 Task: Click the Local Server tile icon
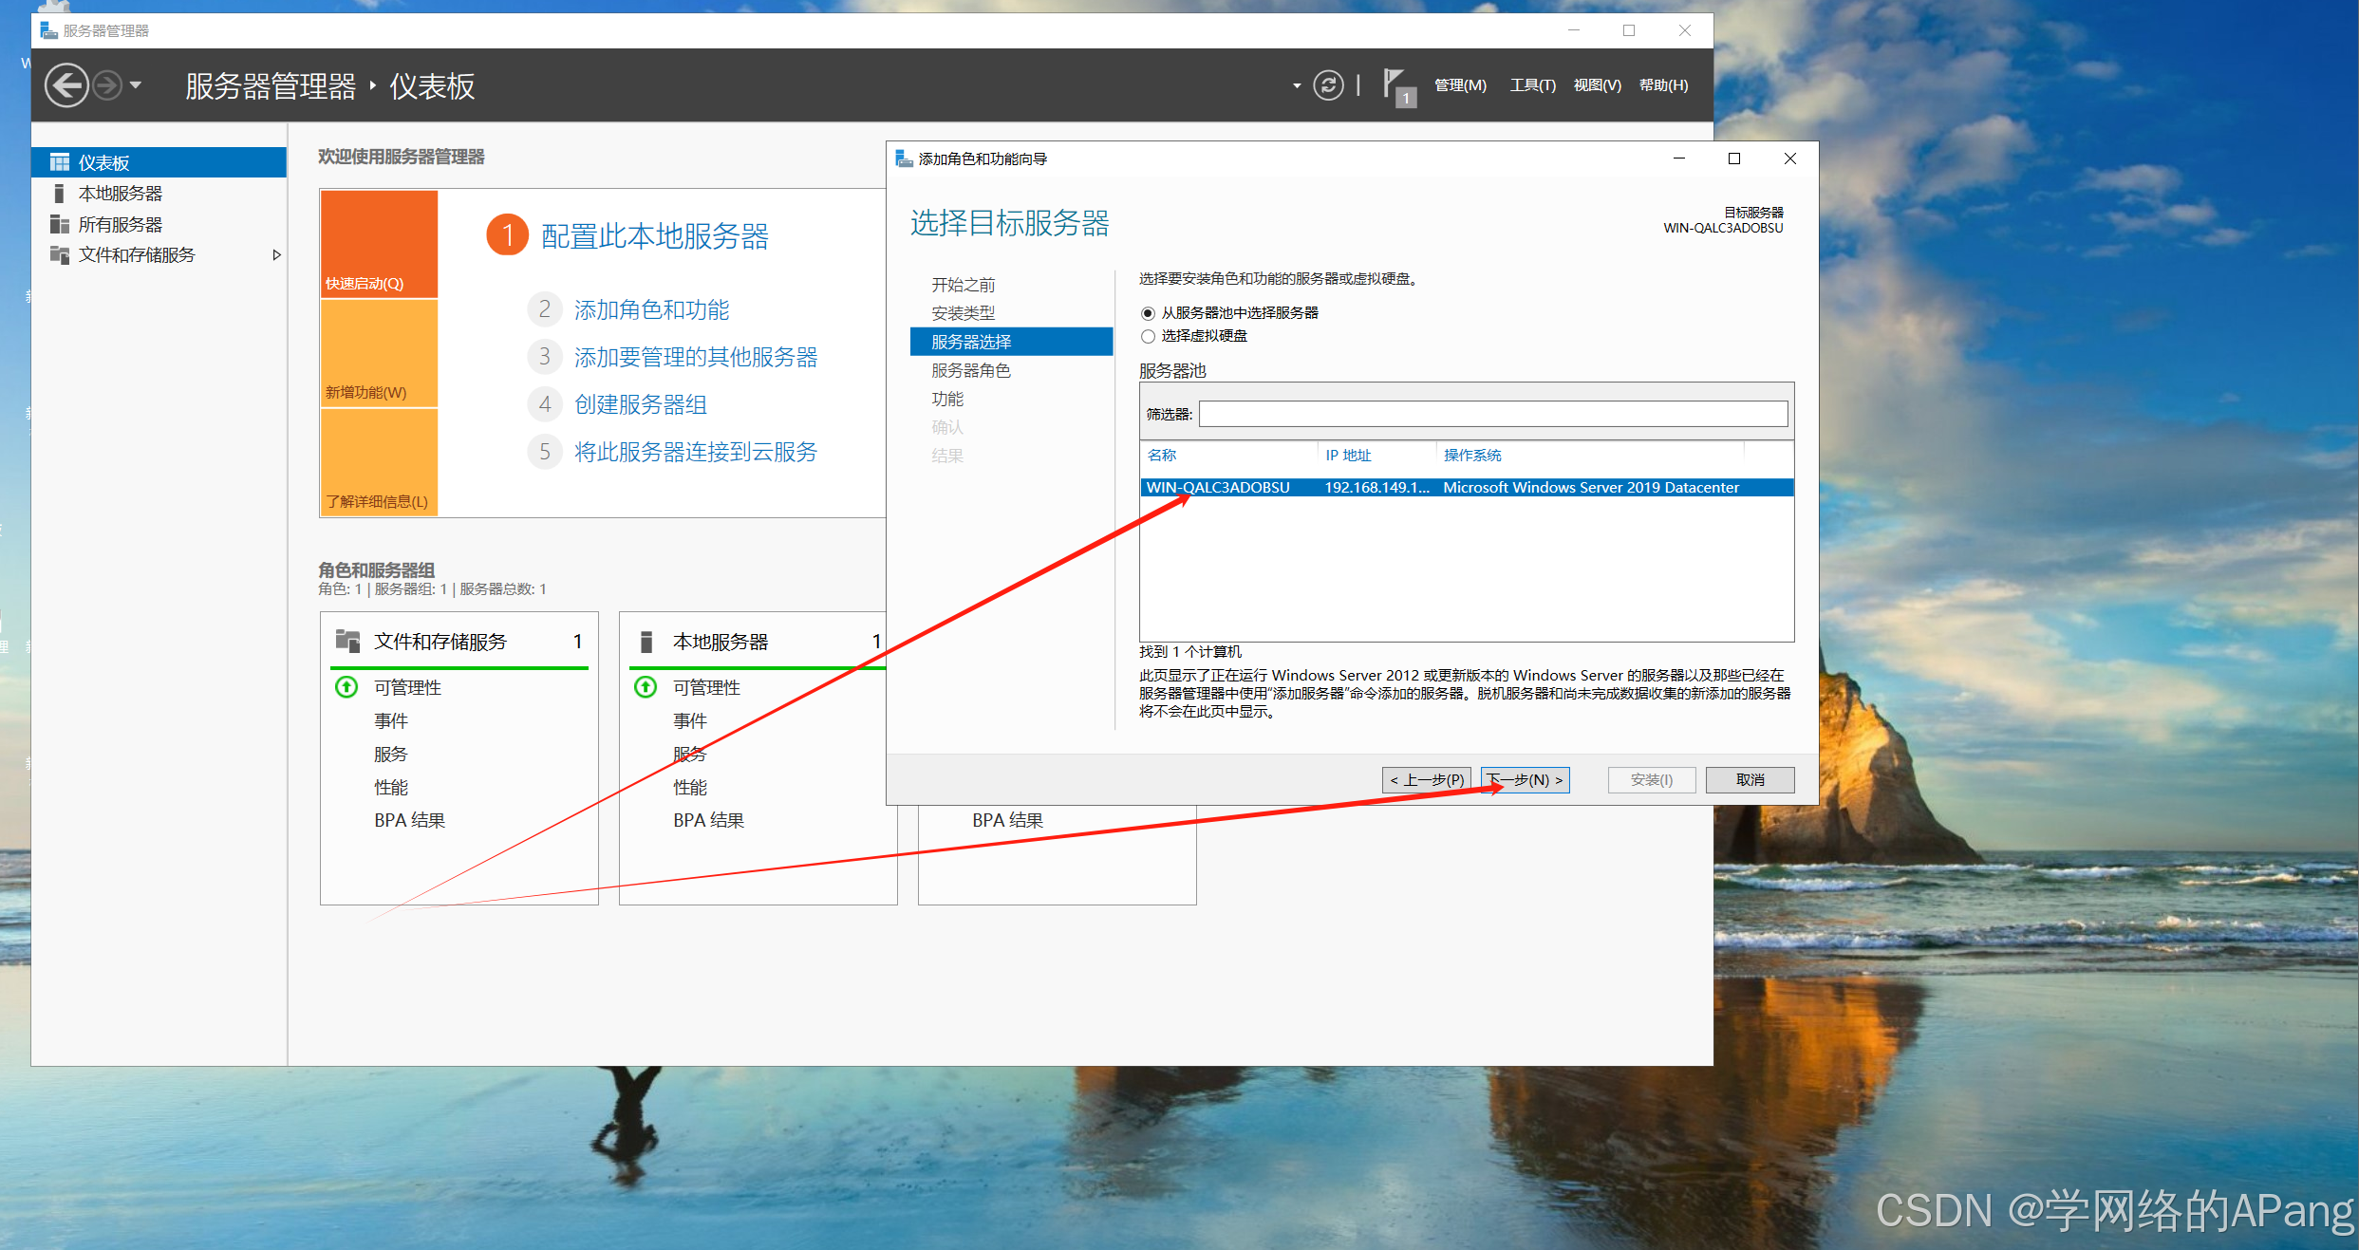tap(646, 642)
